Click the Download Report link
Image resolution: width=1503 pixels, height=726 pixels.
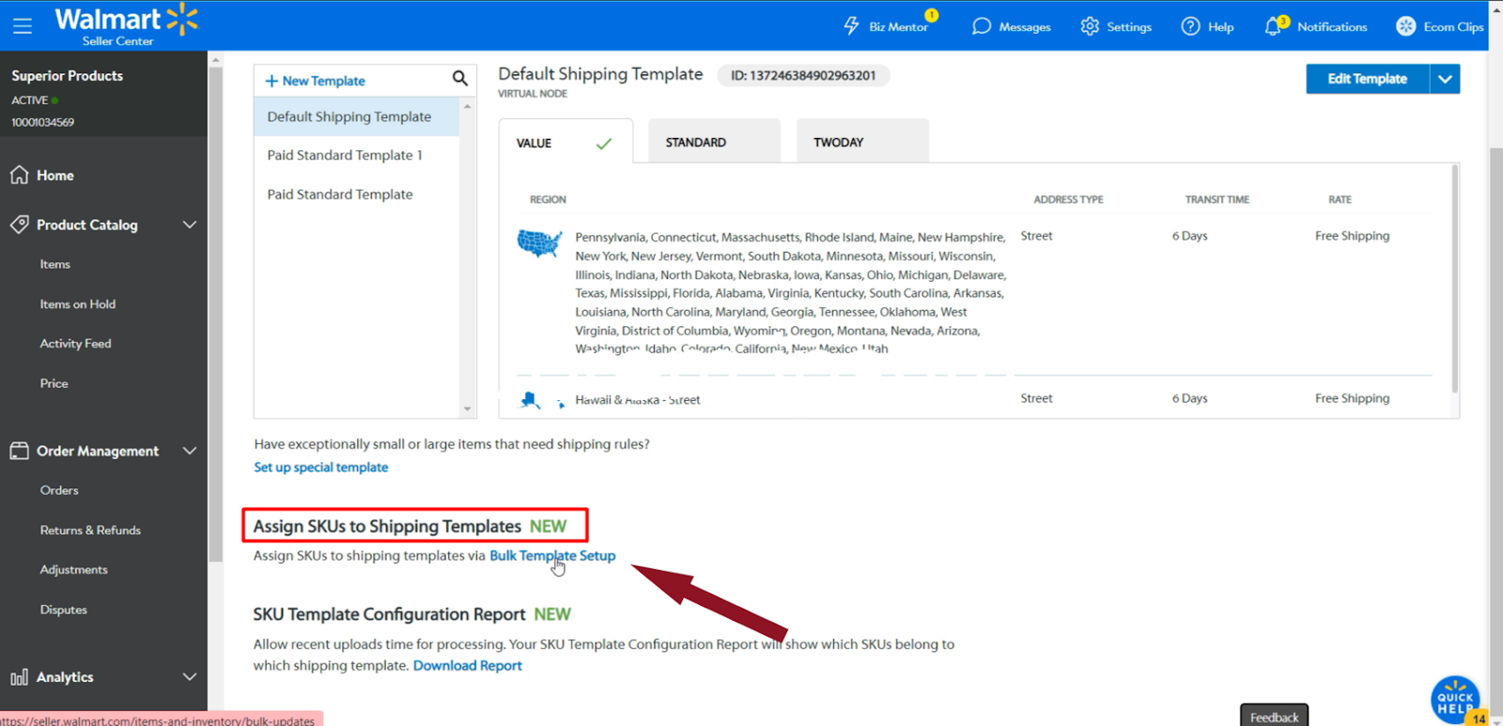click(468, 665)
